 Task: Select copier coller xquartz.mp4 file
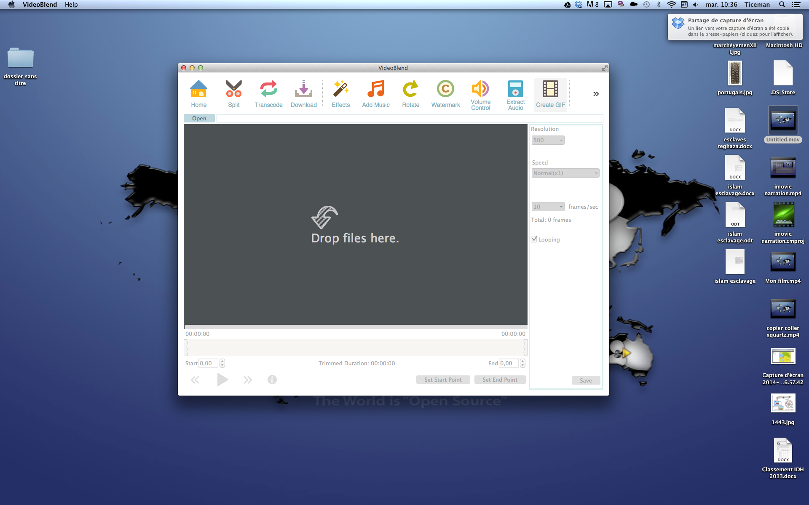click(x=783, y=317)
